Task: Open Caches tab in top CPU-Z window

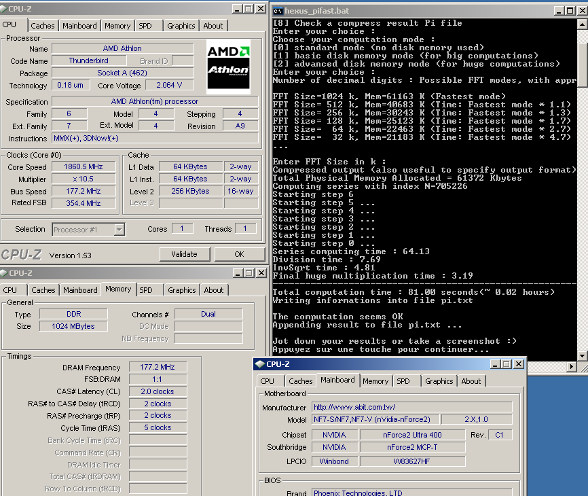Action: (43, 26)
